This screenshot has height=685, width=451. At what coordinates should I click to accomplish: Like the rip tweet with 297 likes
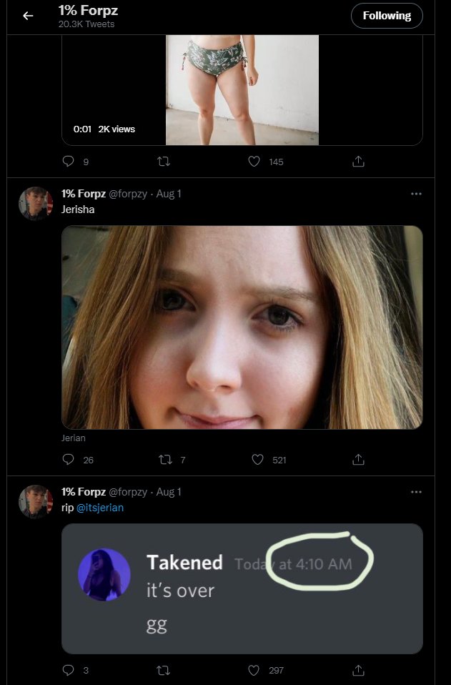pos(254,670)
